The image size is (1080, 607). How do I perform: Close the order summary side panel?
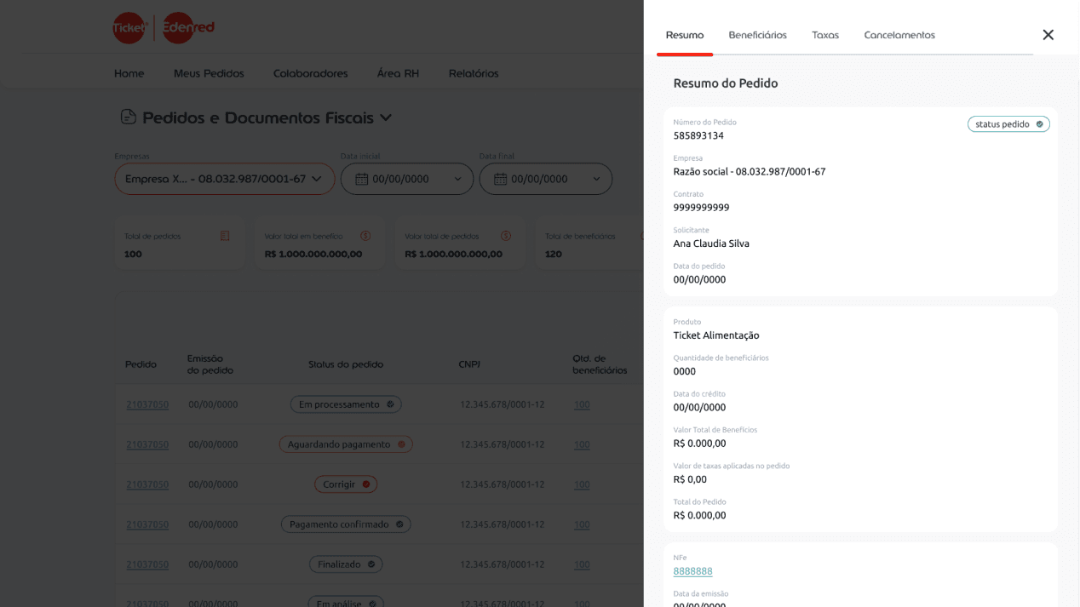(x=1048, y=35)
